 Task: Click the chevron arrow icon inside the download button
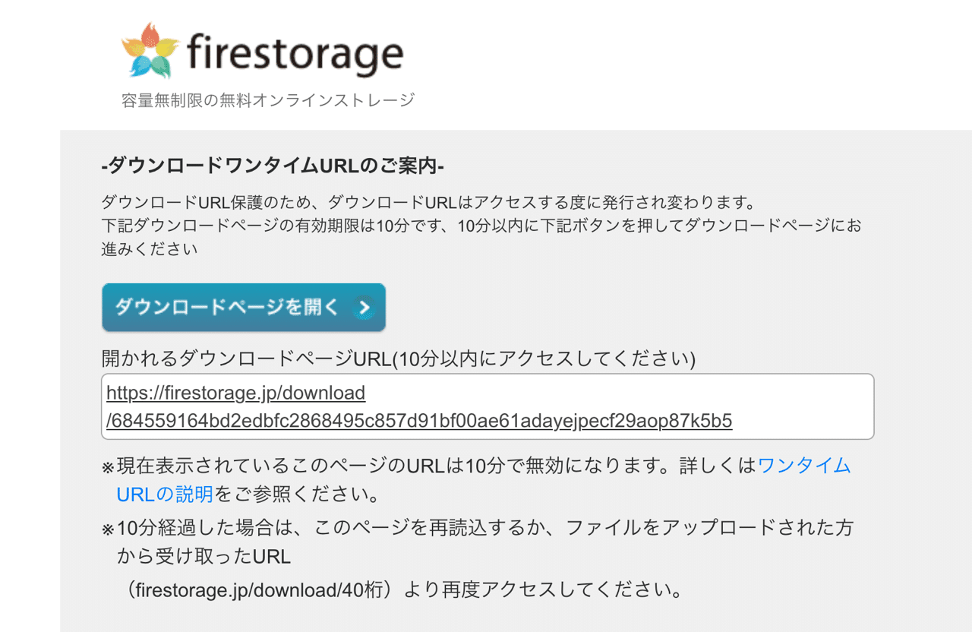click(x=364, y=307)
